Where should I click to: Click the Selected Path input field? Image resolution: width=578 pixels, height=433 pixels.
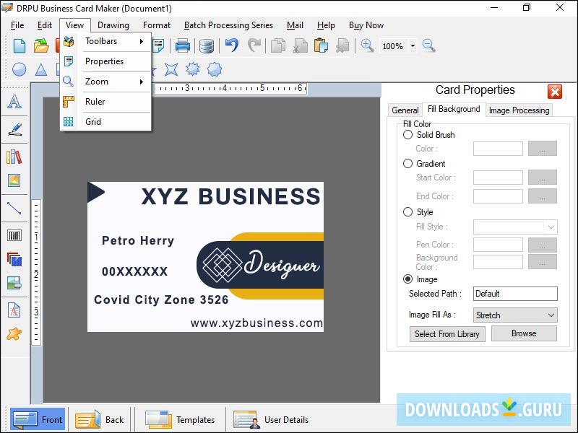(x=515, y=294)
